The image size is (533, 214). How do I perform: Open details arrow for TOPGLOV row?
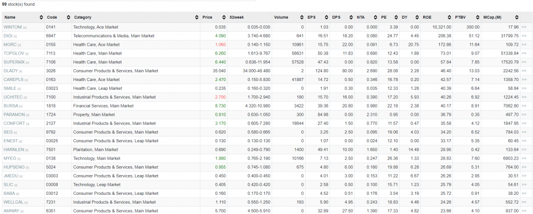tap(524, 53)
